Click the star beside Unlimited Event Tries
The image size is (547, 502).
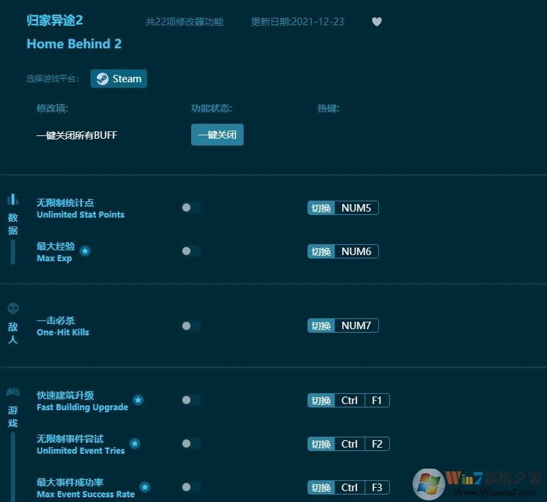tap(135, 444)
